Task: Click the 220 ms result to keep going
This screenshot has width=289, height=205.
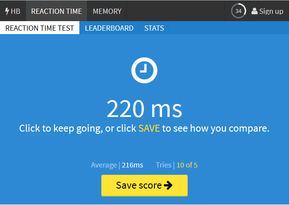Action: coord(144,109)
